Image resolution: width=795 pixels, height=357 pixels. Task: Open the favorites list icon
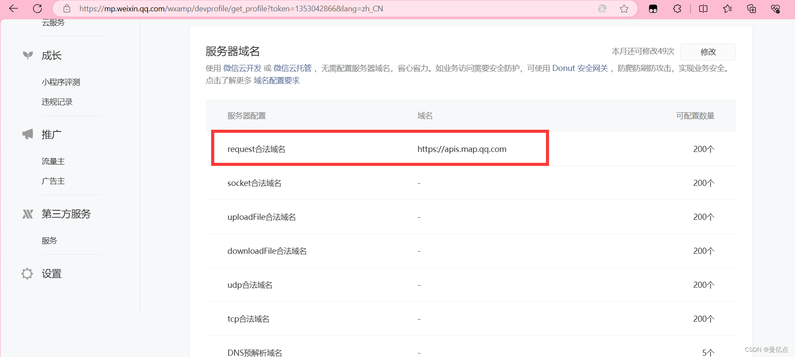727,9
